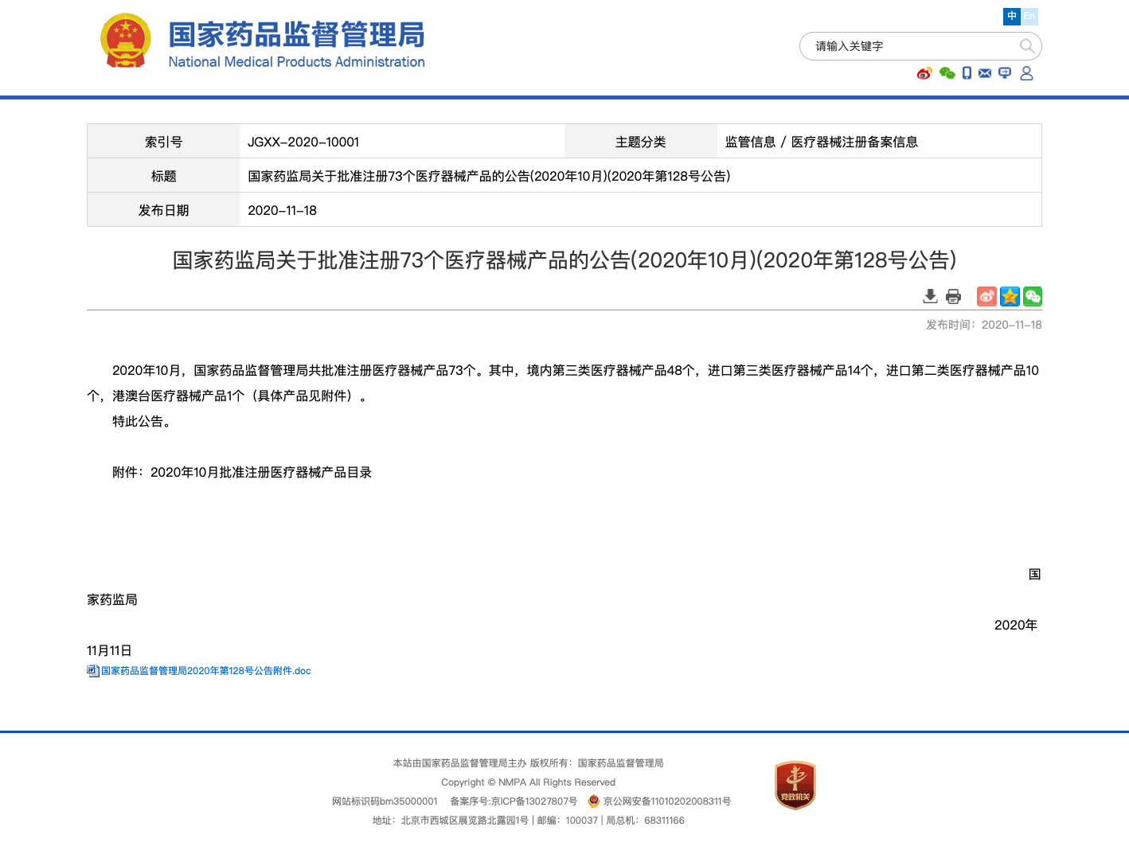Click the mobile phone icon in header
The height and width of the screenshot is (854, 1129).
pos(967,73)
